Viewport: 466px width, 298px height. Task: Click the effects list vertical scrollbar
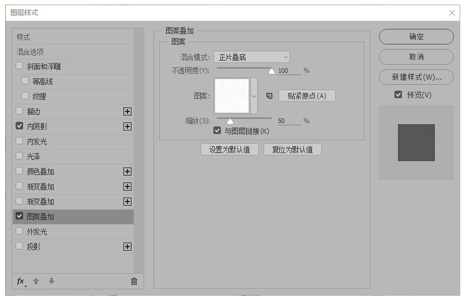138,151
